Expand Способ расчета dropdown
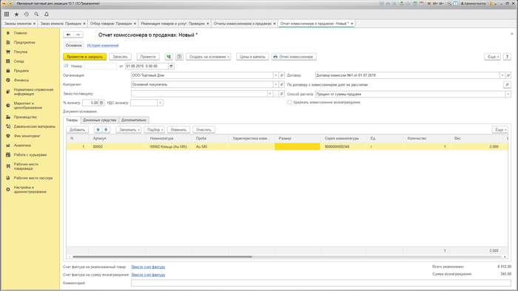The width and height of the screenshot is (518, 291). pyautogui.click(x=508, y=95)
